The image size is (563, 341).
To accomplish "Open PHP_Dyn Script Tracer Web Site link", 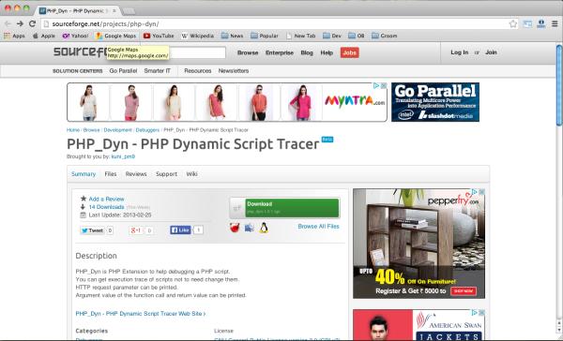I will (141, 314).
